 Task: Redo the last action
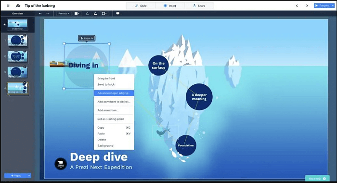click(48, 13)
